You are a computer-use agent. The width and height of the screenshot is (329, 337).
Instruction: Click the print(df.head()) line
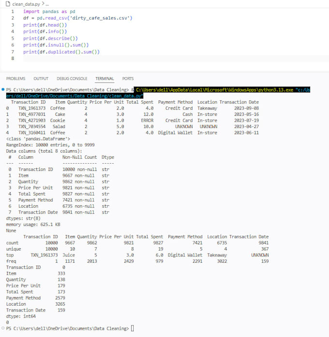[x=45, y=25]
